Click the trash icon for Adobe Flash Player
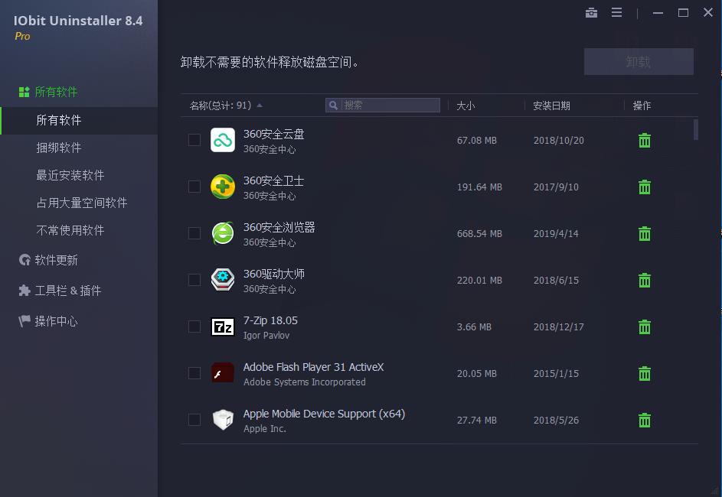722x497 pixels. (x=645, y=373)
